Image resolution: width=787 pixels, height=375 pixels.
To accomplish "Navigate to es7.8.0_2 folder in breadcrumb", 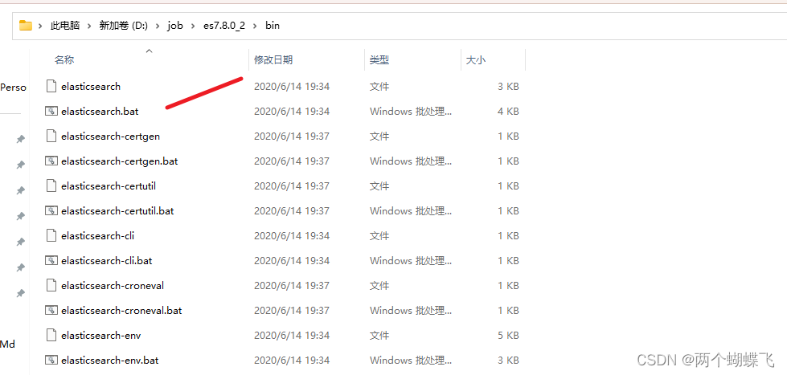I will (x=224, y=25).
